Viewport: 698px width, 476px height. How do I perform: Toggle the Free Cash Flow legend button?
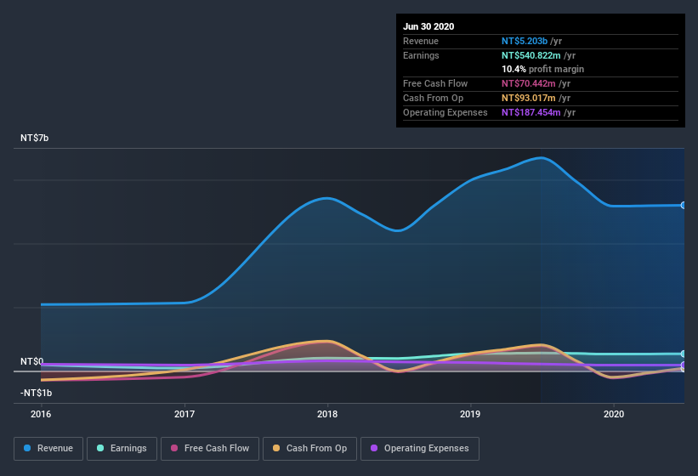[210, 449]
